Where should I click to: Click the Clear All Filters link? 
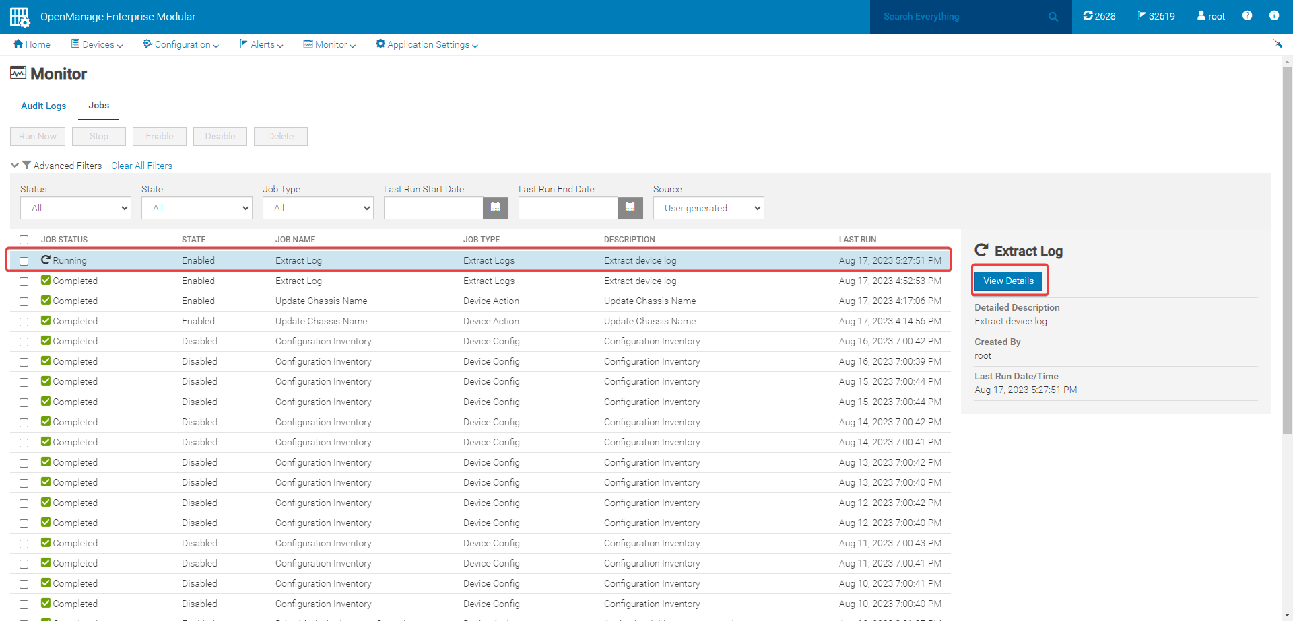(141, 166)
